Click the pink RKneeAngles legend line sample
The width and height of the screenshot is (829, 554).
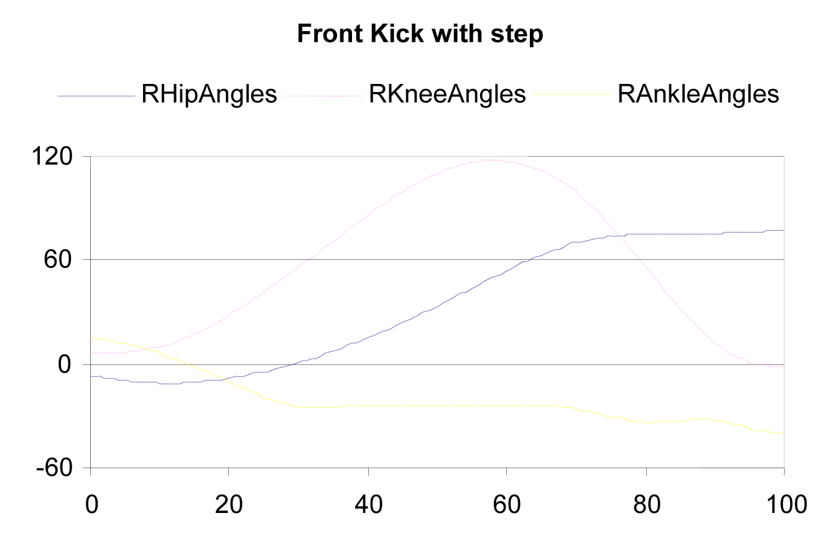[x=323, y=96]
